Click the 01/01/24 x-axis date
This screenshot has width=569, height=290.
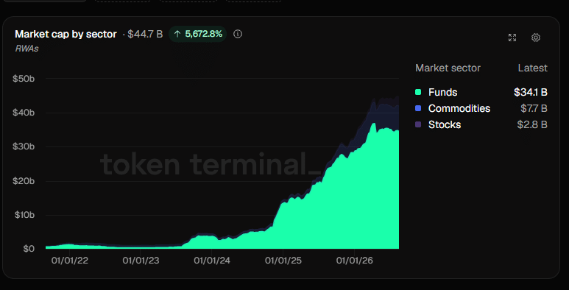point(212,261)
